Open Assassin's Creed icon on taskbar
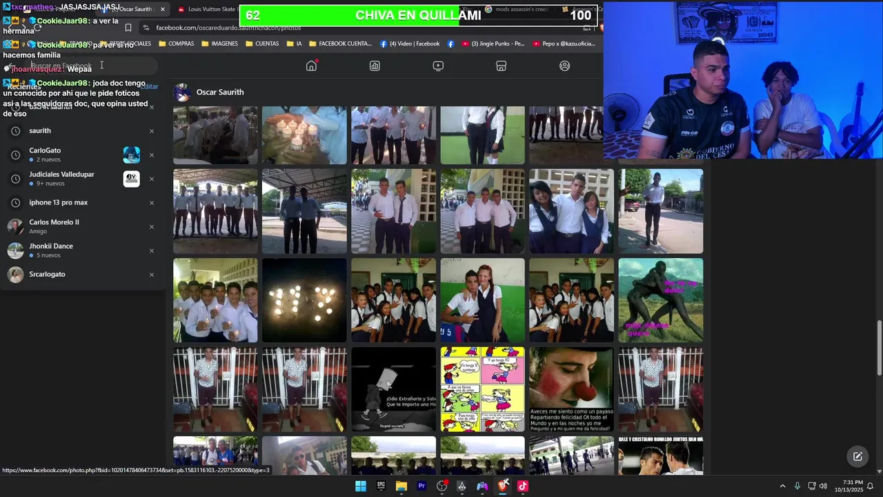 coord(462,486)
